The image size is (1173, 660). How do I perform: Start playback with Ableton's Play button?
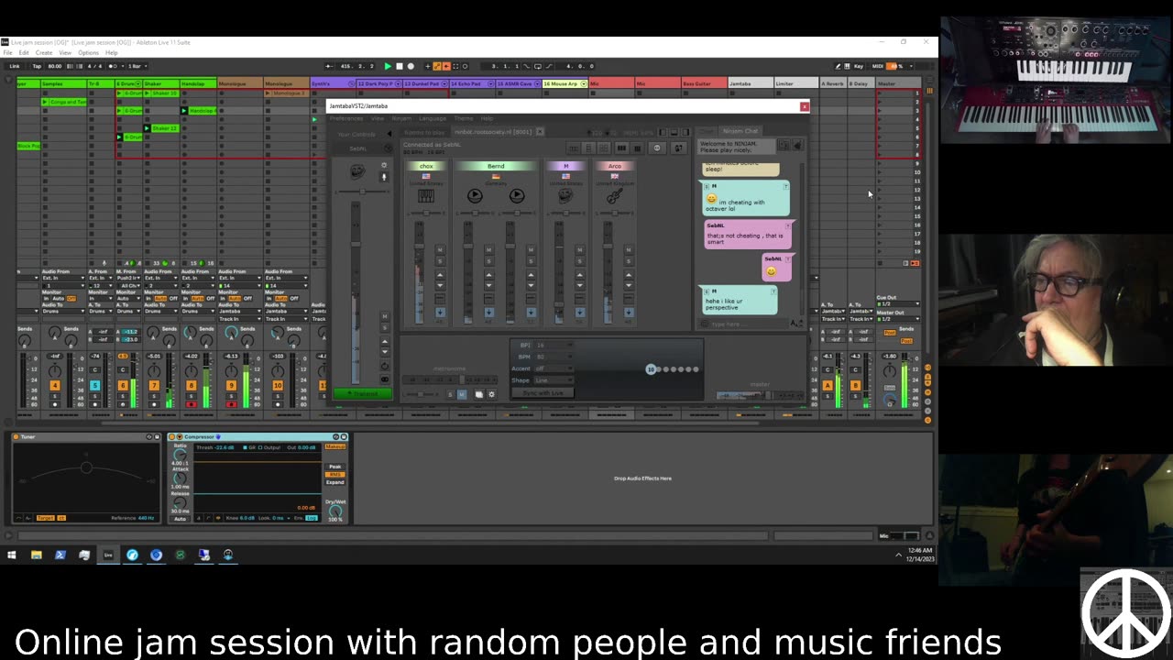pos(388,66)
